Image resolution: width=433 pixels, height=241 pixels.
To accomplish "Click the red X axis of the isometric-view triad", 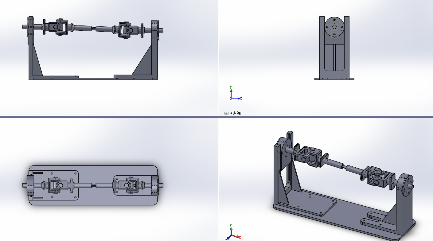I will (x=236, y=236).
